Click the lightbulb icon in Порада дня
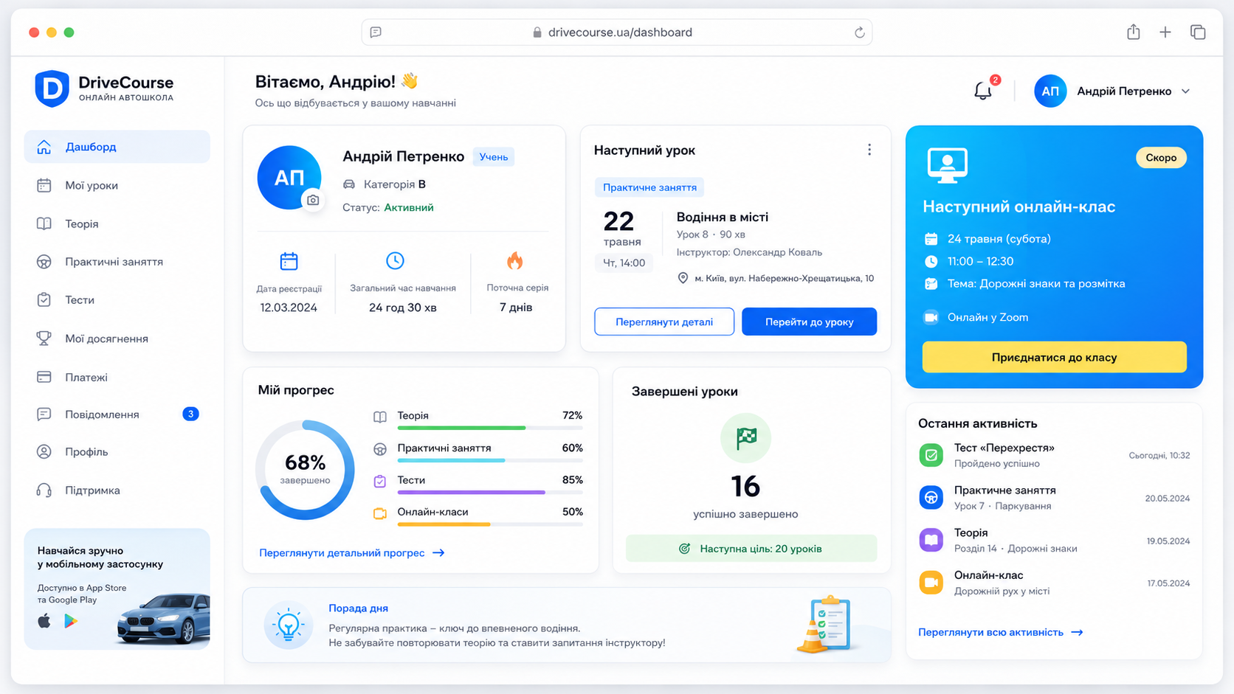Viewport: 1234px width, 694px height. tap(288, 625)
